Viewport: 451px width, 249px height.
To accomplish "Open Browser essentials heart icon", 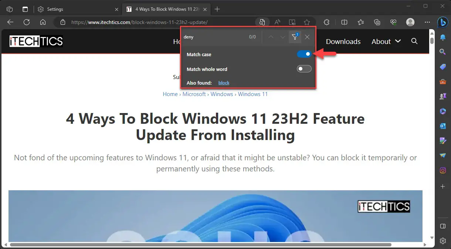I will coord(393,22).
